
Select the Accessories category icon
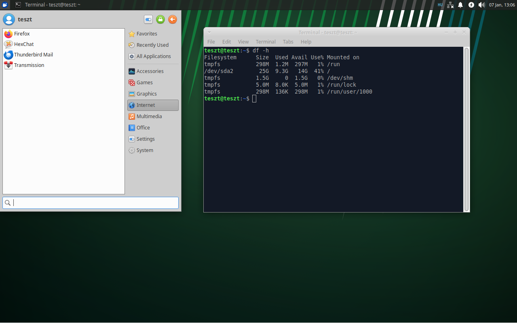click(x=131, y=71)
